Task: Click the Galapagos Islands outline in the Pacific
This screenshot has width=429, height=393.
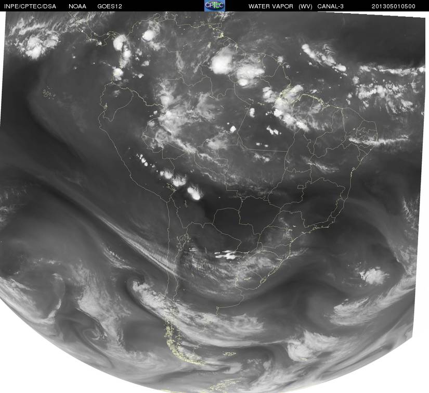Action: 49,93
